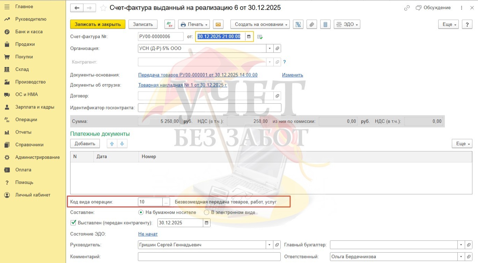Click the Счет-фактура № field РУ00-0000006
This screenshot has height=263, width=478.
(161, 37)
